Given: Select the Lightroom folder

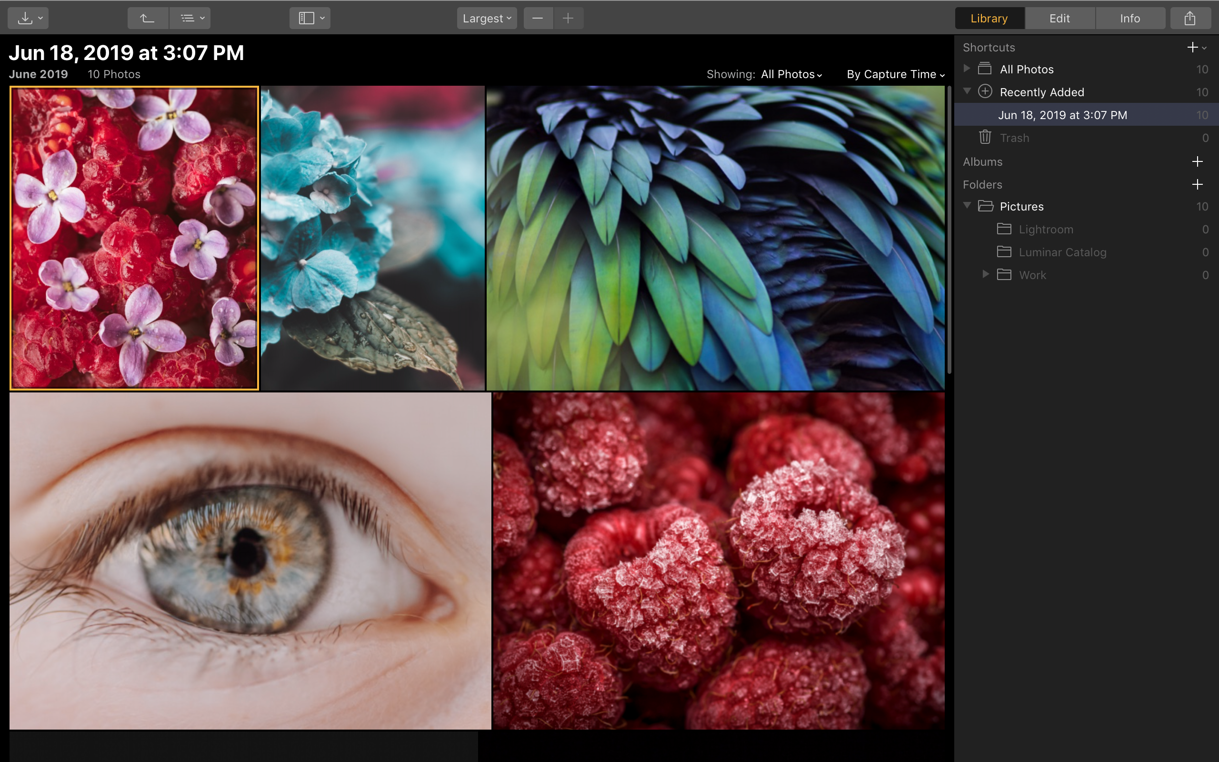Looking at the screenshot, I should pyautogui.click(x=1046, y=229).
